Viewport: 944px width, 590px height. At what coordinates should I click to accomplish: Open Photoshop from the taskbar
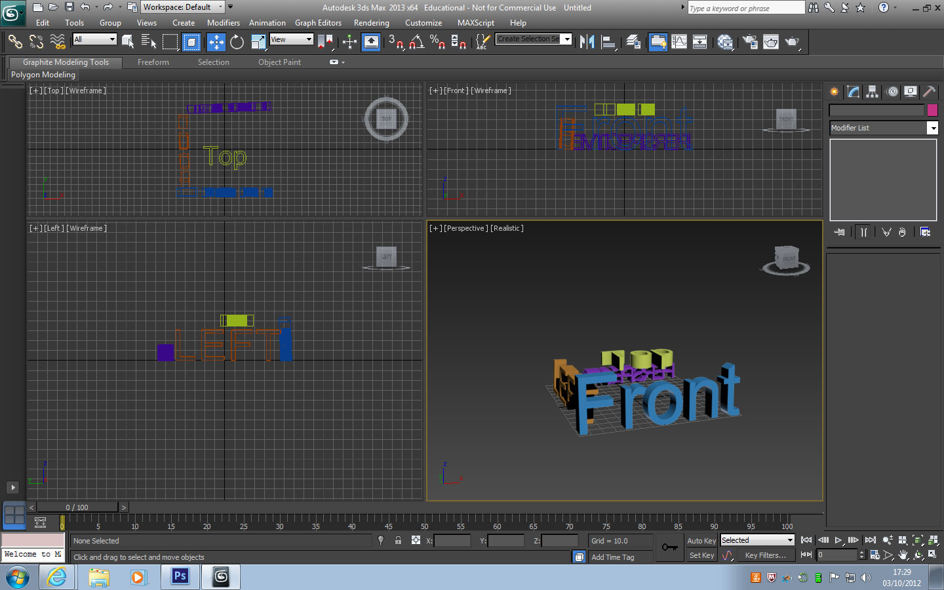tap(180, 577)
